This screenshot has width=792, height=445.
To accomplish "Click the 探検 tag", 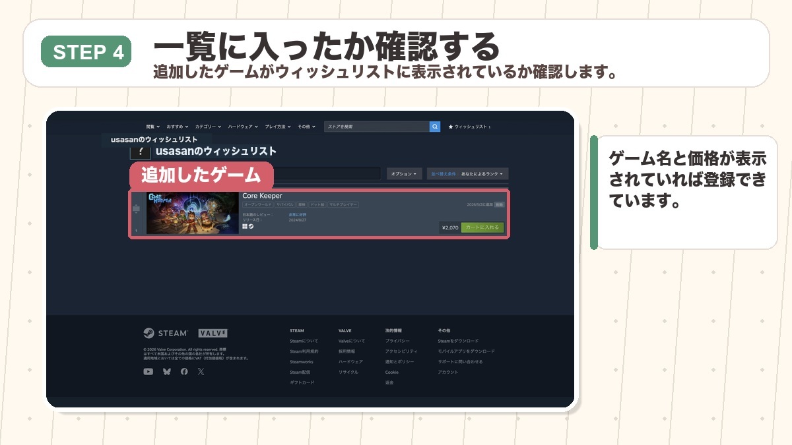I will (x=302, y=205).
